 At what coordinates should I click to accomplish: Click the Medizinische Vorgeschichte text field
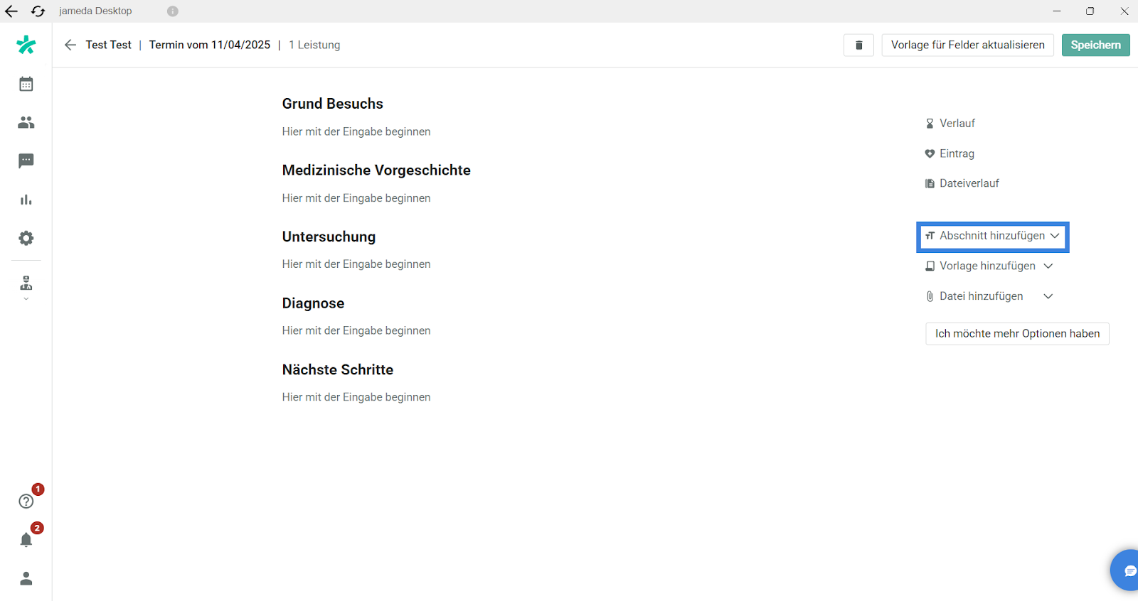(356, 198)
